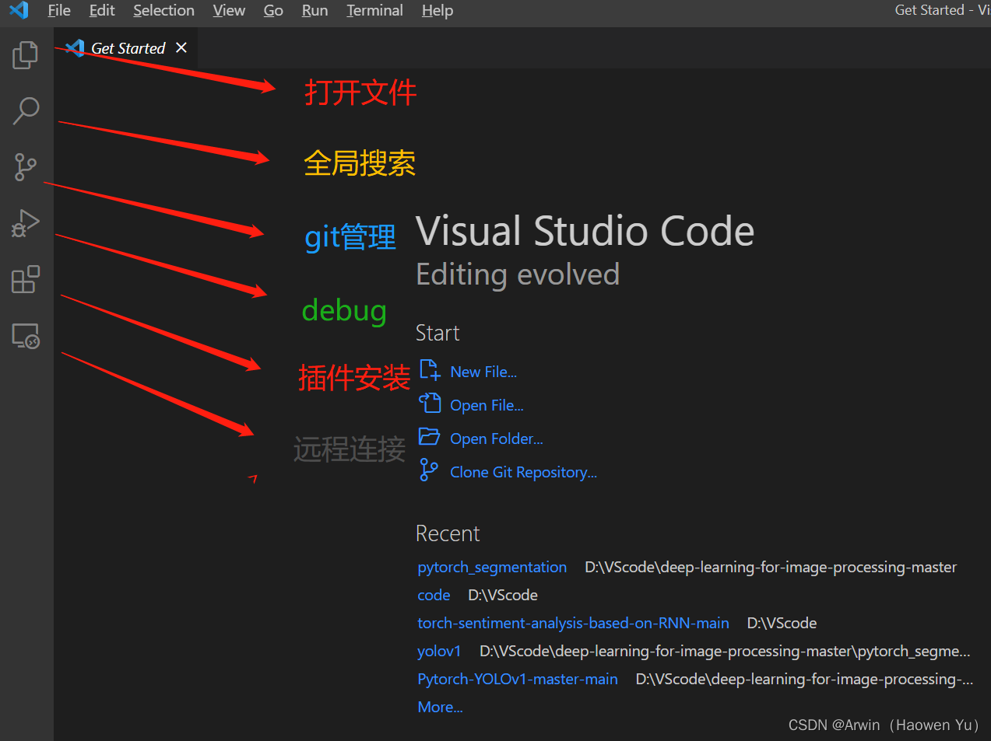Screen dimensions: 991x741
Task: Open recent folder named code
Action: (434, 595)
